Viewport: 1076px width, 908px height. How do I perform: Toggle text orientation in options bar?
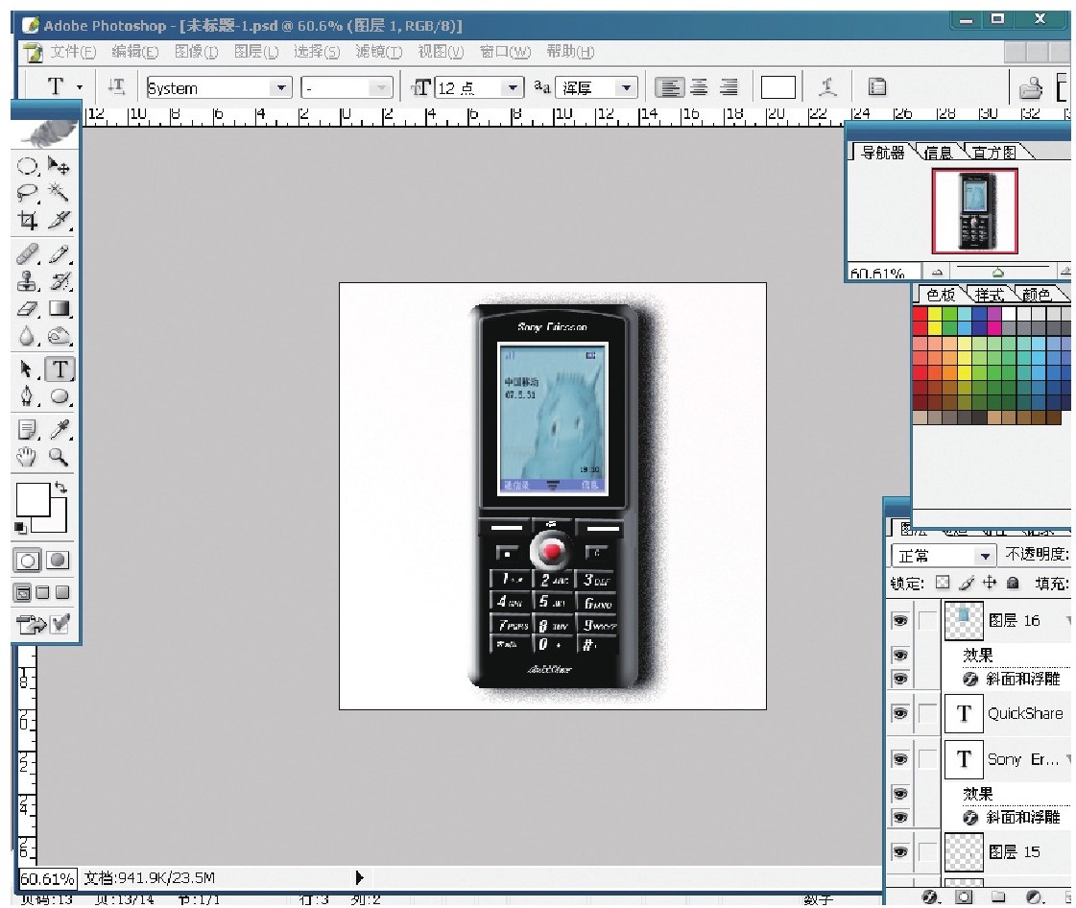[x=116, y=87]
